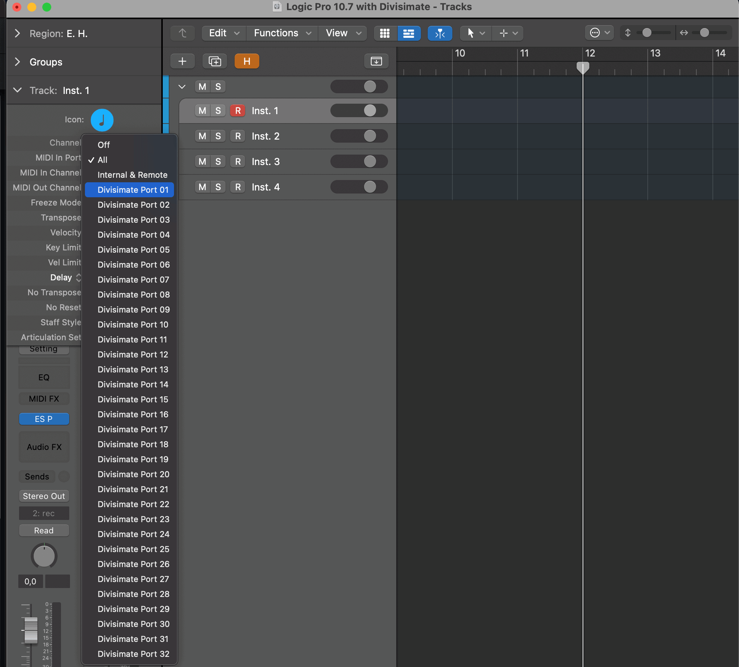Click the Read automation mode button

[44, 530]
